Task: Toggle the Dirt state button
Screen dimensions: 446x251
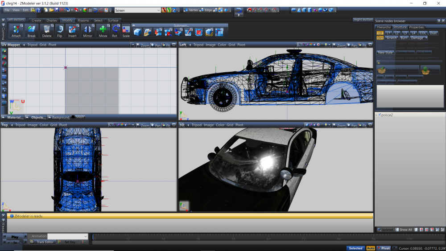Action: tap(380, 38)
